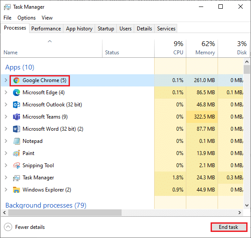The width and height of the screenshot is (251, 238).
Task: Switch to the Performance tab
Action: [x=46, y=29]
